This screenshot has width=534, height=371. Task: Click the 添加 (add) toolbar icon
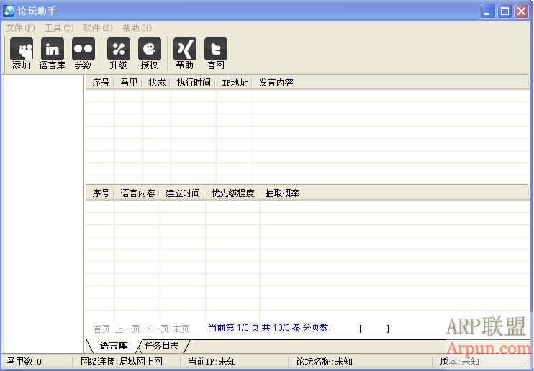coord(22,53)
